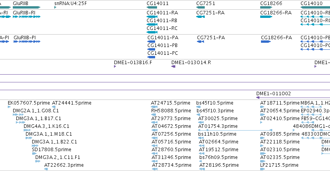330x171 pixels.
Task: Select the SD17808.5prime EST glyph
Action: click(34, 154)
